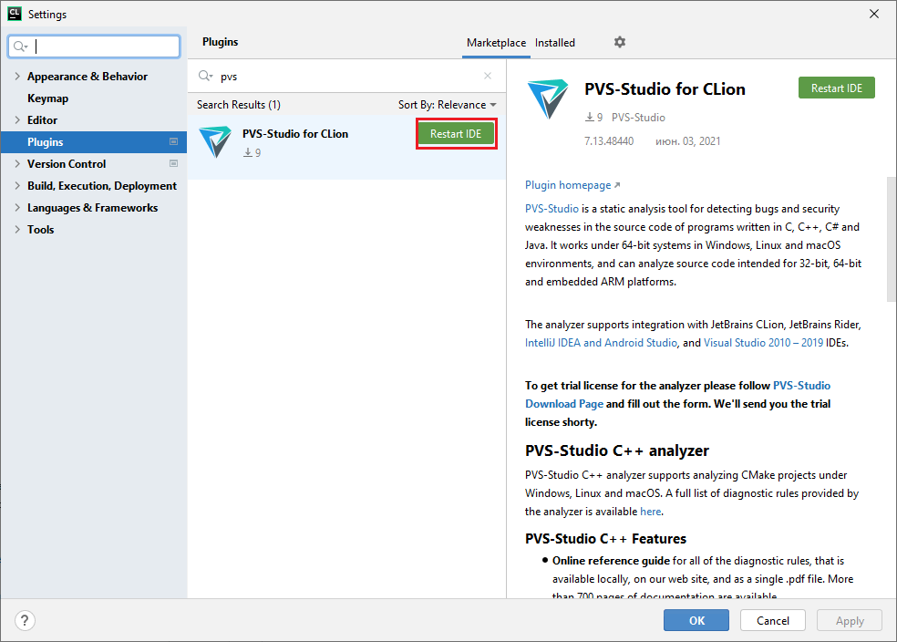
Task: Expand the Tools section
Action: [17, 230]
